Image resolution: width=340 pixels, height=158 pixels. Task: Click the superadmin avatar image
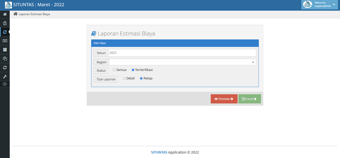coord(308,5)
